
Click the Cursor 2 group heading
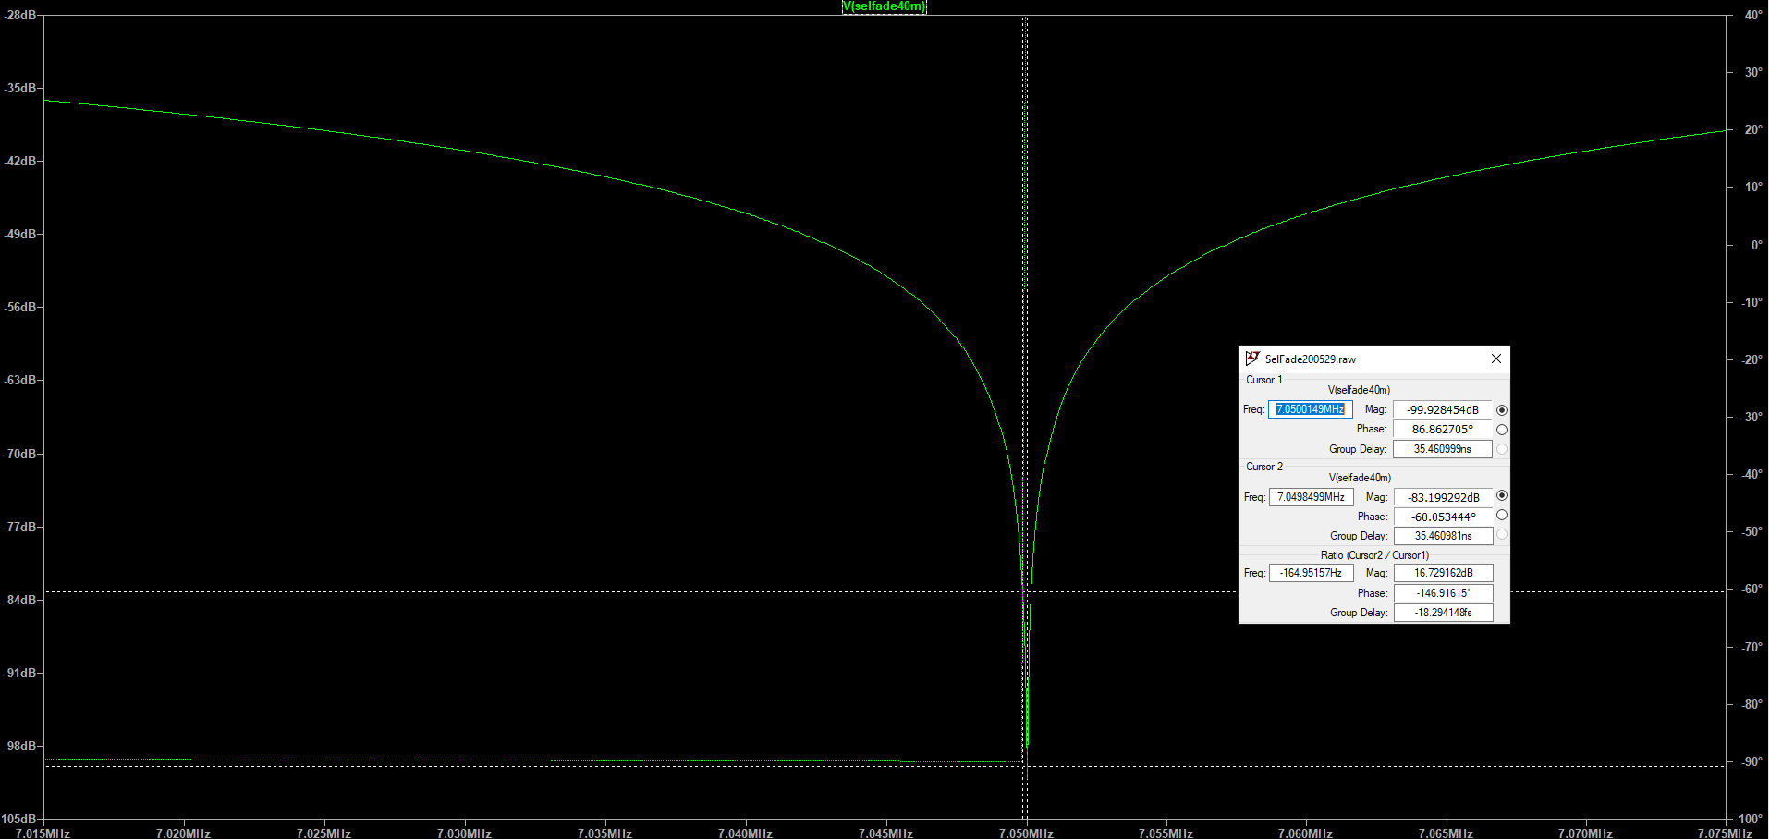pyautogui.click(x=1264, y=467)
